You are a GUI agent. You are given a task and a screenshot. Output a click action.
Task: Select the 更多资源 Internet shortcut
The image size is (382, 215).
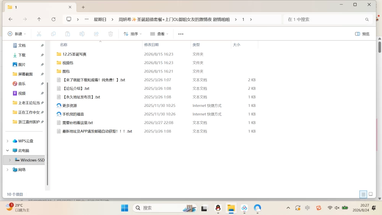click(70, 106)
